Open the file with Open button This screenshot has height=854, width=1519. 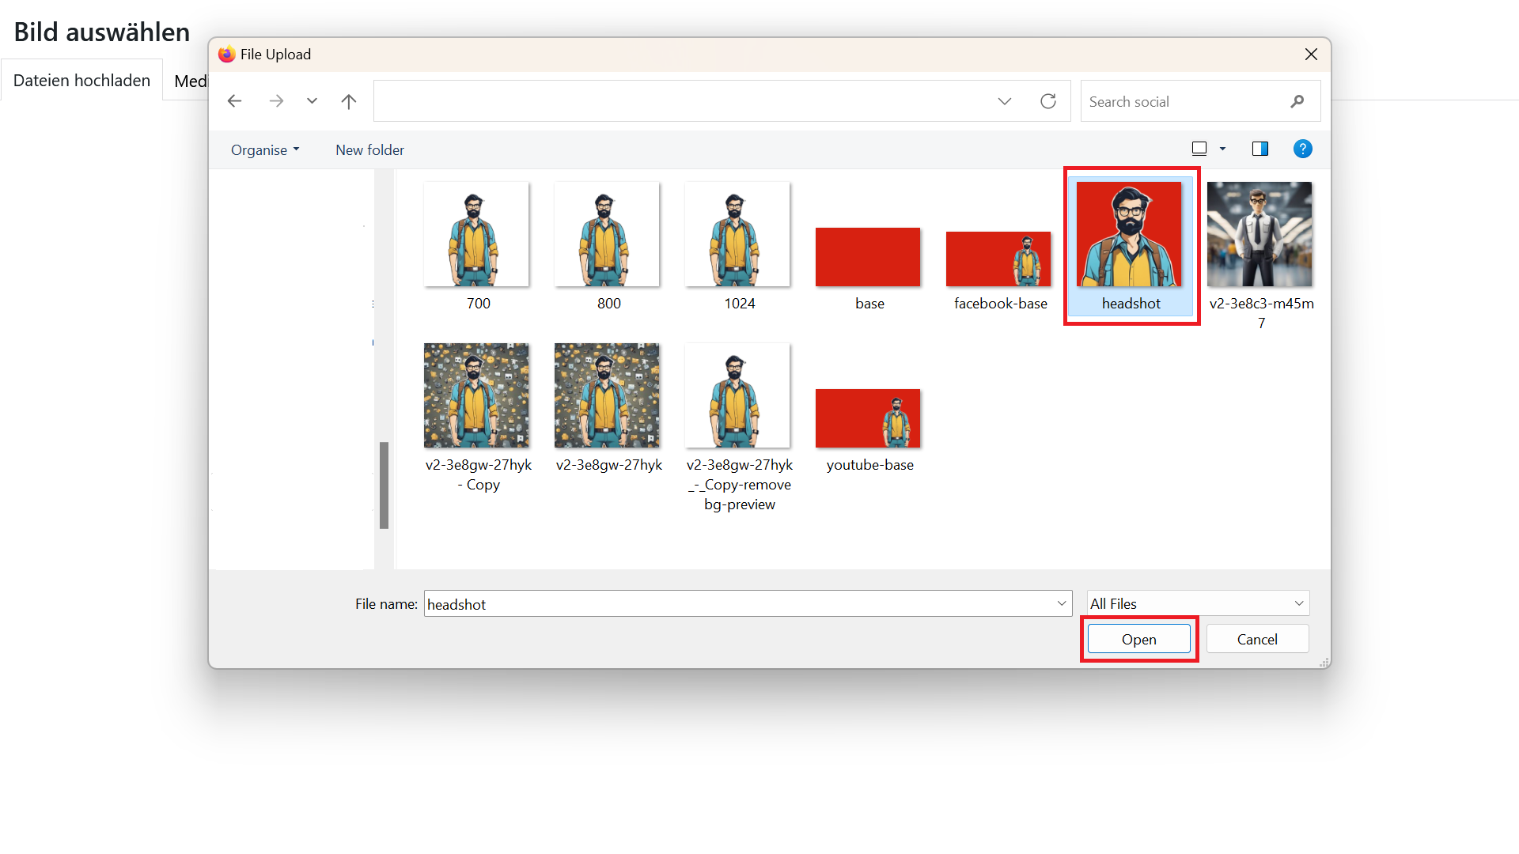(x=1138, y=638)
